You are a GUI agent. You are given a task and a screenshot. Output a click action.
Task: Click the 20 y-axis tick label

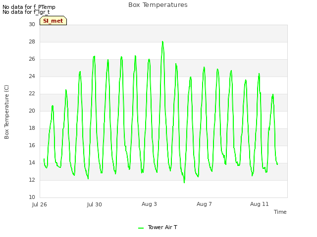pyautogui.click(x=32, y=111)
